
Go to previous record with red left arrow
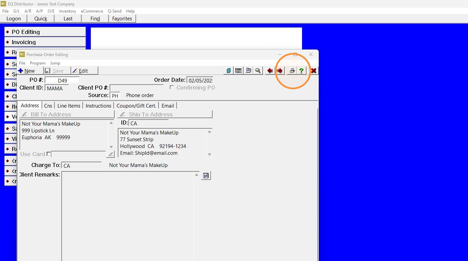[x=270, y=71]
